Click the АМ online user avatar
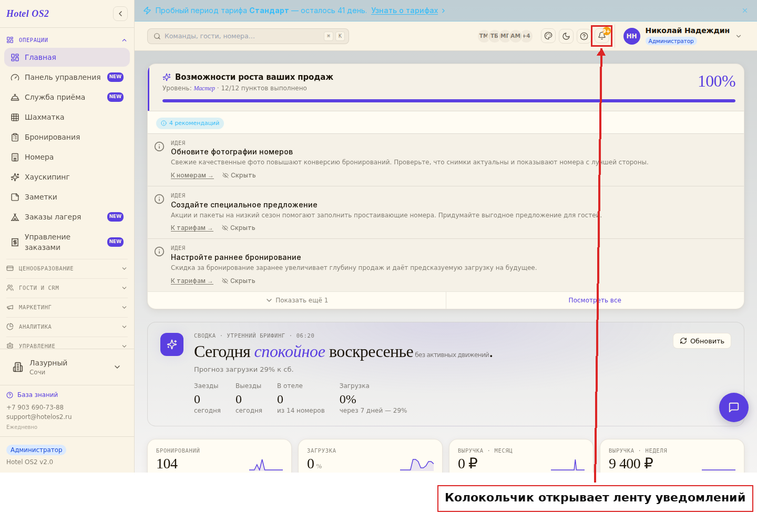The image size is (757, 524). pyautogui.click(x=515, y=36)
